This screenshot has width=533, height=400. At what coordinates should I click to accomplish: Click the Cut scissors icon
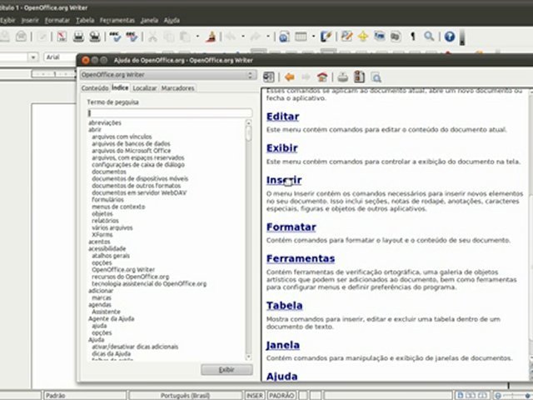152,37
